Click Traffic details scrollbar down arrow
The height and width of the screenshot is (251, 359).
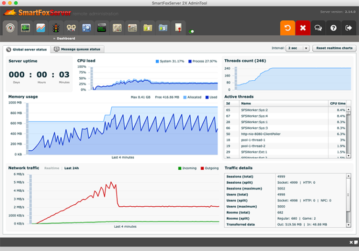click(348, 225)
